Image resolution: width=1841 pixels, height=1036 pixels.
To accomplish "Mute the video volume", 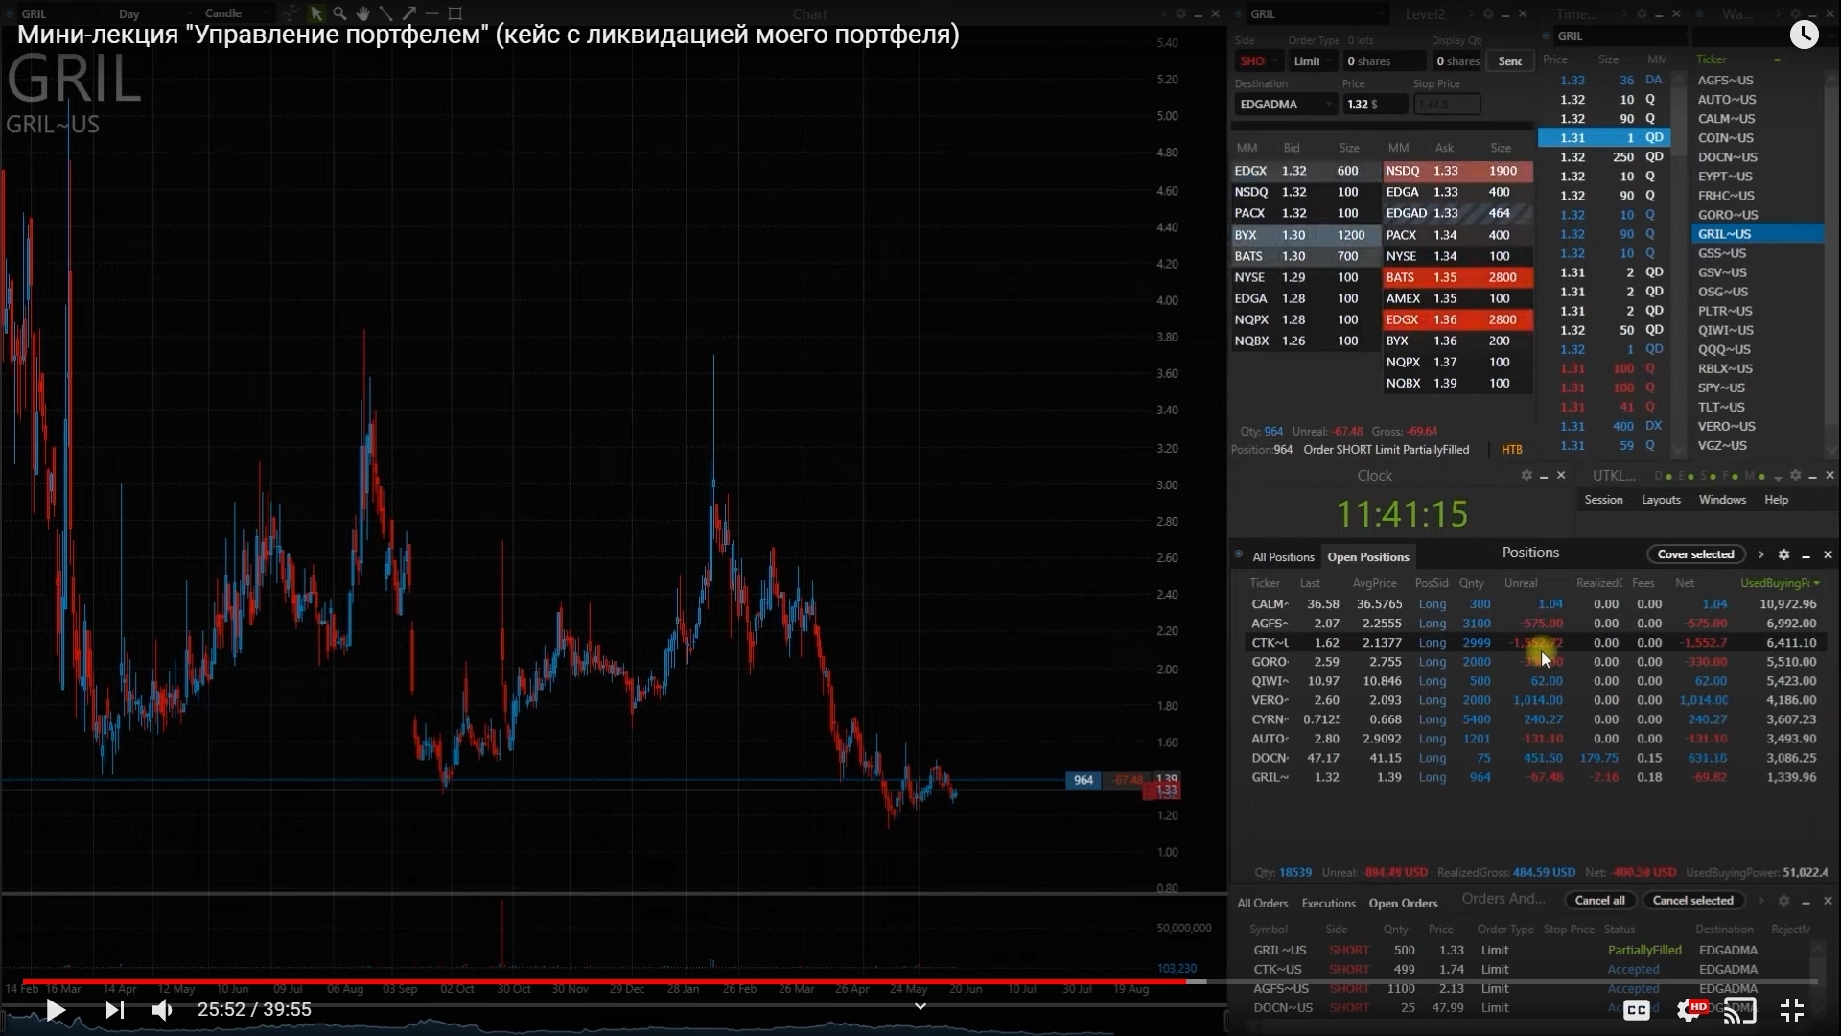I will click(x=162, y=1009).
